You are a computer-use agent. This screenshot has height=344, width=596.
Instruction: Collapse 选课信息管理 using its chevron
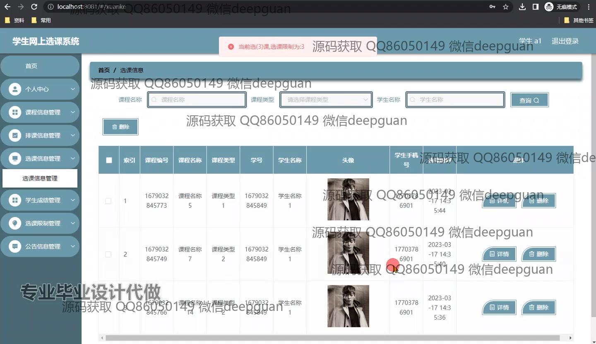tap(72, 158)
